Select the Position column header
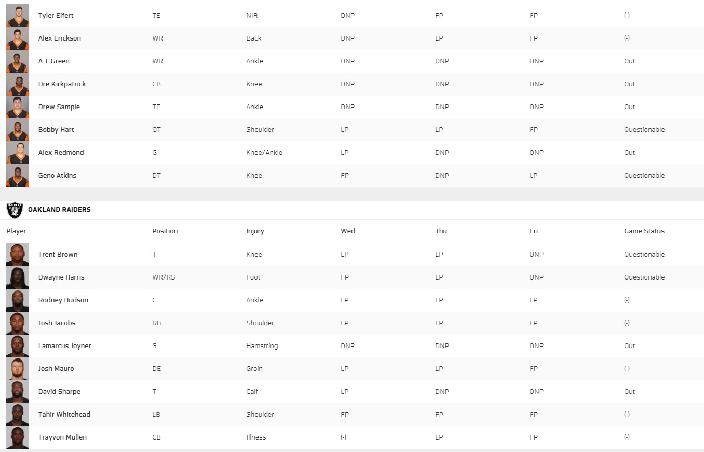704x452 pixels. 165,231
